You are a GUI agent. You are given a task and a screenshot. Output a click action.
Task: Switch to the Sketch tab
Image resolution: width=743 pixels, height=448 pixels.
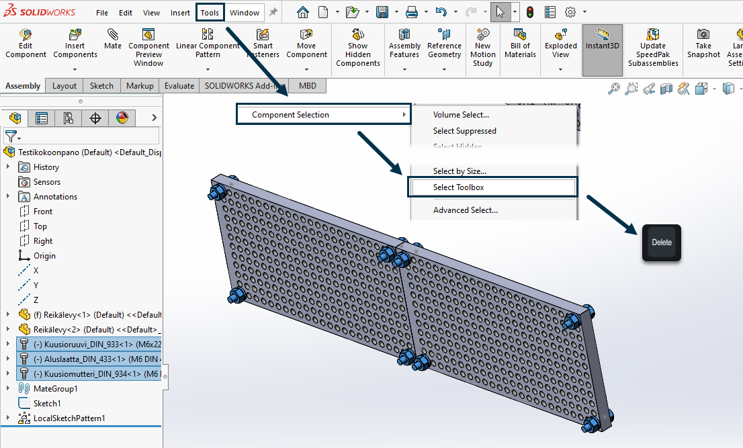pyautogui.click(x=101, y=86)
